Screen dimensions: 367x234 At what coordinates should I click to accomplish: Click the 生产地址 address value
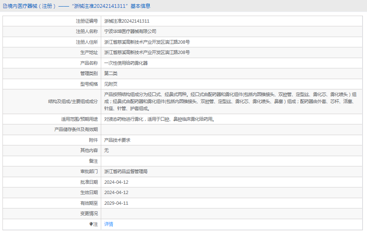click(147, 52)
